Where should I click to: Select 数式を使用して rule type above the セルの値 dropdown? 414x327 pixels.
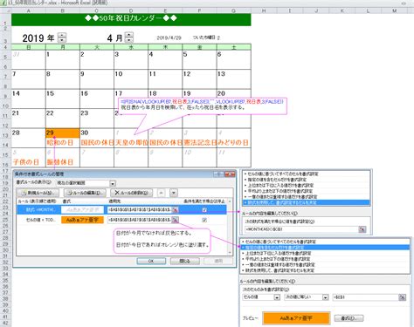coord(325,270)
